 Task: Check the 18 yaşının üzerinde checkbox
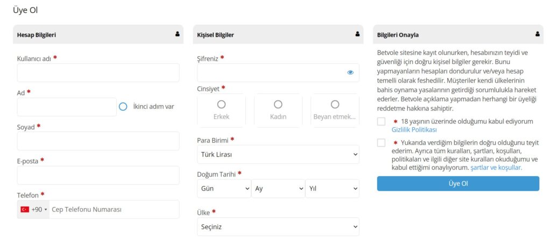(x=382, y=121)
